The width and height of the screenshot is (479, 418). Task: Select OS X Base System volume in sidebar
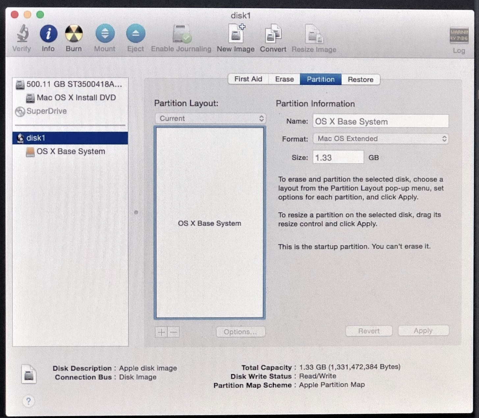click(70, 151)
